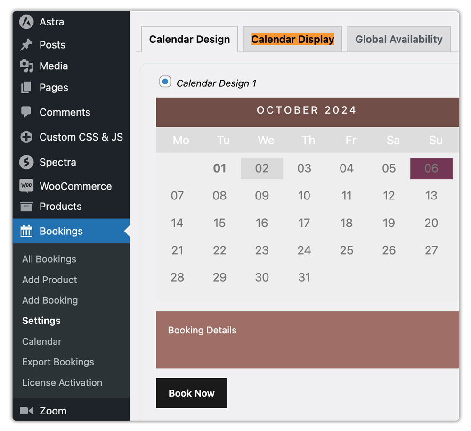Switch to the Calendar Display tab
Image resolution: width=471 pixels, height=431 pixels.
[292, 39]
